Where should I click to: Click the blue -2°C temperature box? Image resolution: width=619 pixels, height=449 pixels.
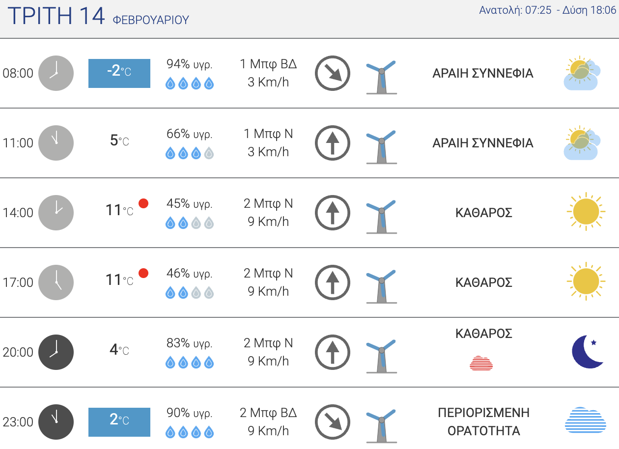119,73
